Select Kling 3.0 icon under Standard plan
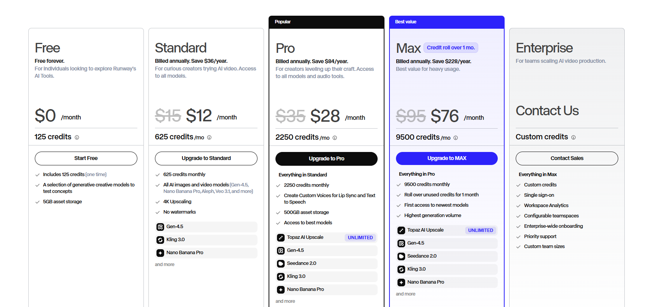 160,240
